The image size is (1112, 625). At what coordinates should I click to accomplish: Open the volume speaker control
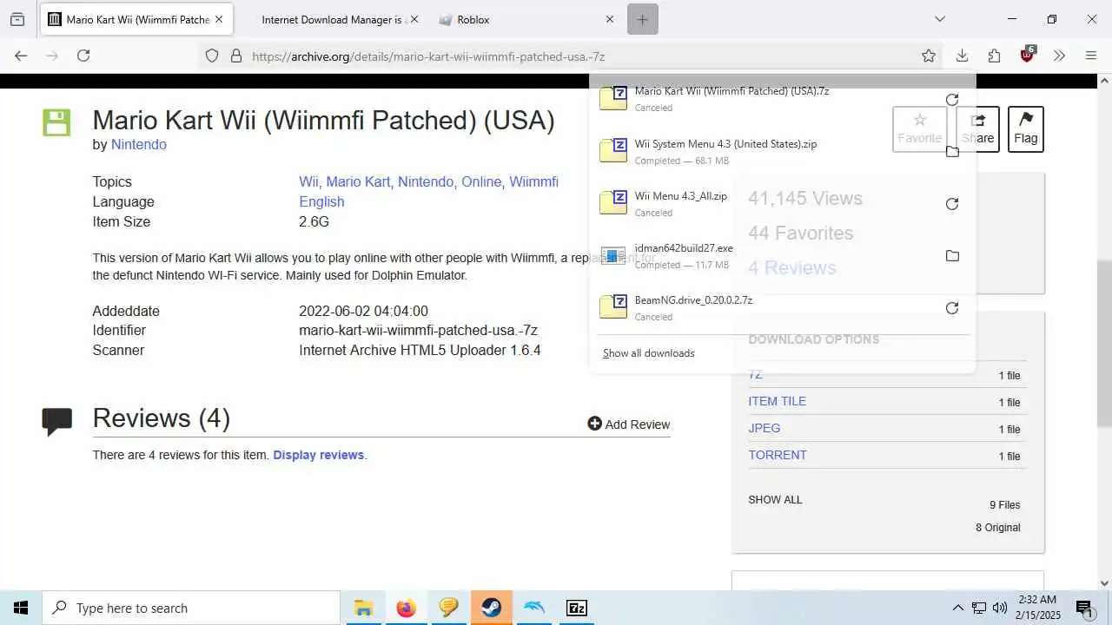1000,608
